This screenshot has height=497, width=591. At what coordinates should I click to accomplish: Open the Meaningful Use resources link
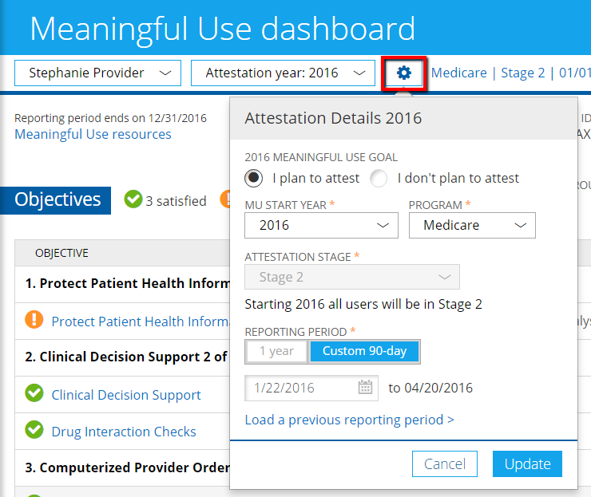pos(93,134)
